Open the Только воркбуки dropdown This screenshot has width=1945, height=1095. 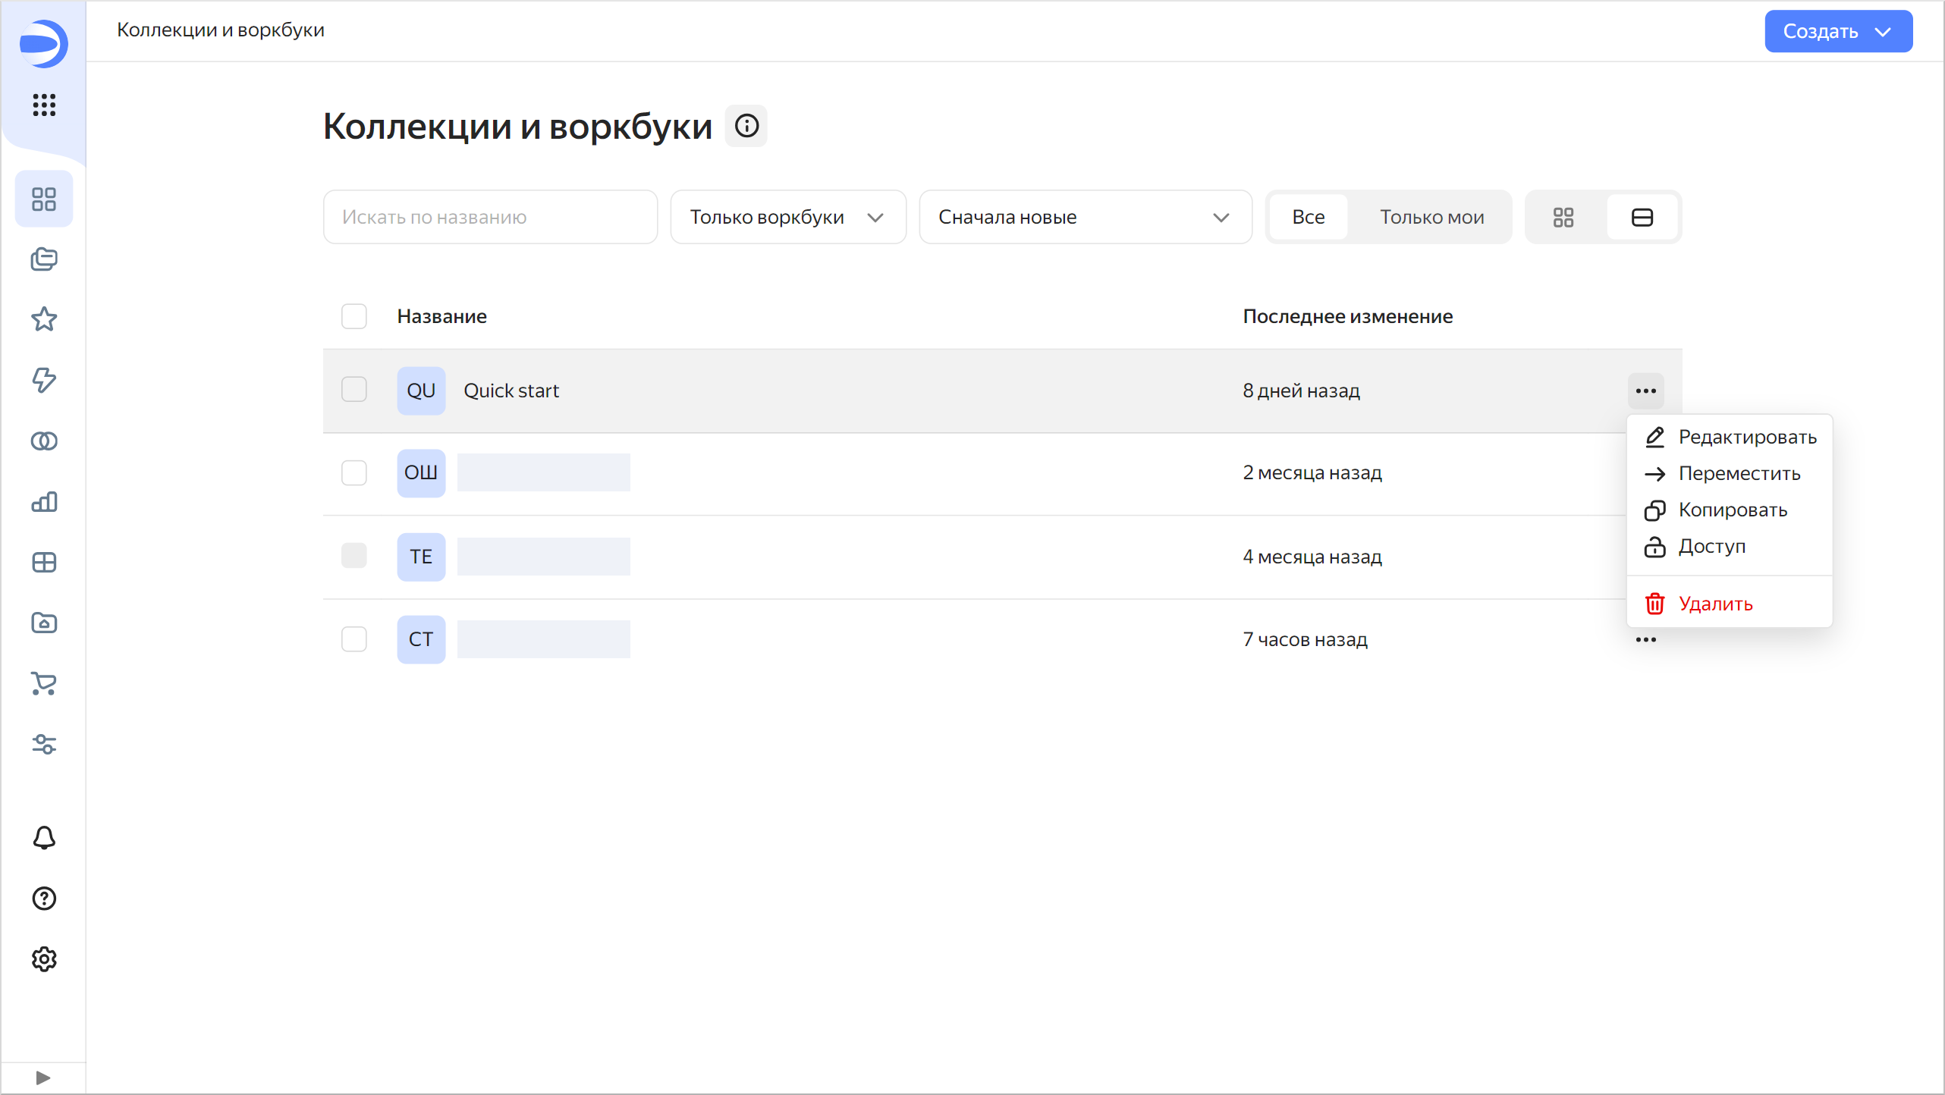click(x=787, y=217)
